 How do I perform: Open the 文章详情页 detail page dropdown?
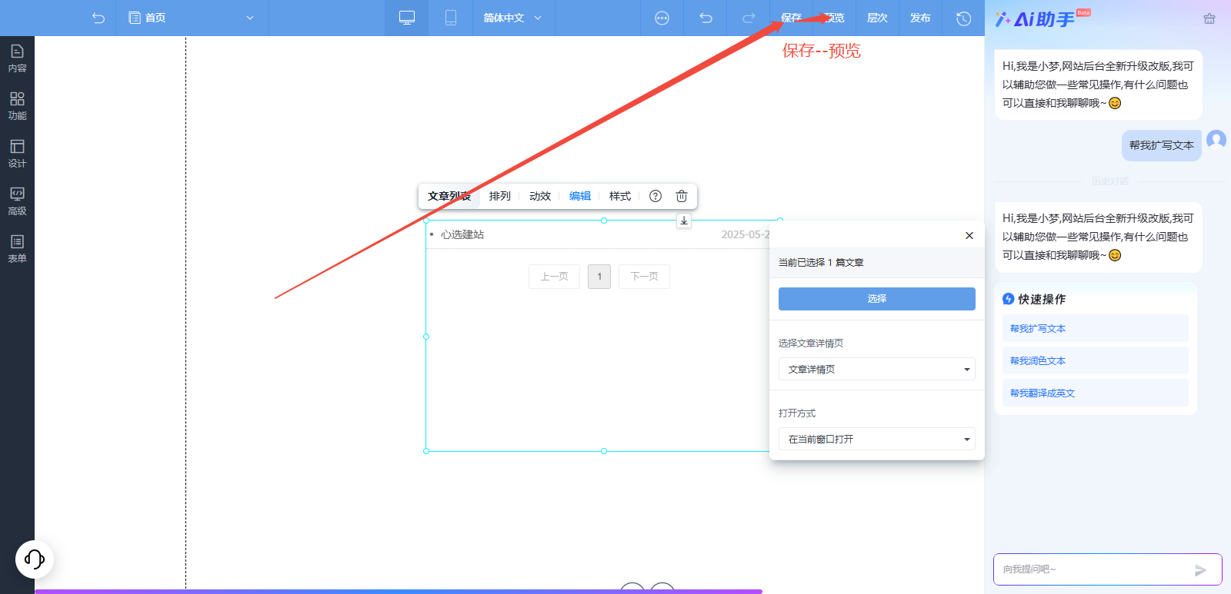pos(876,369)
